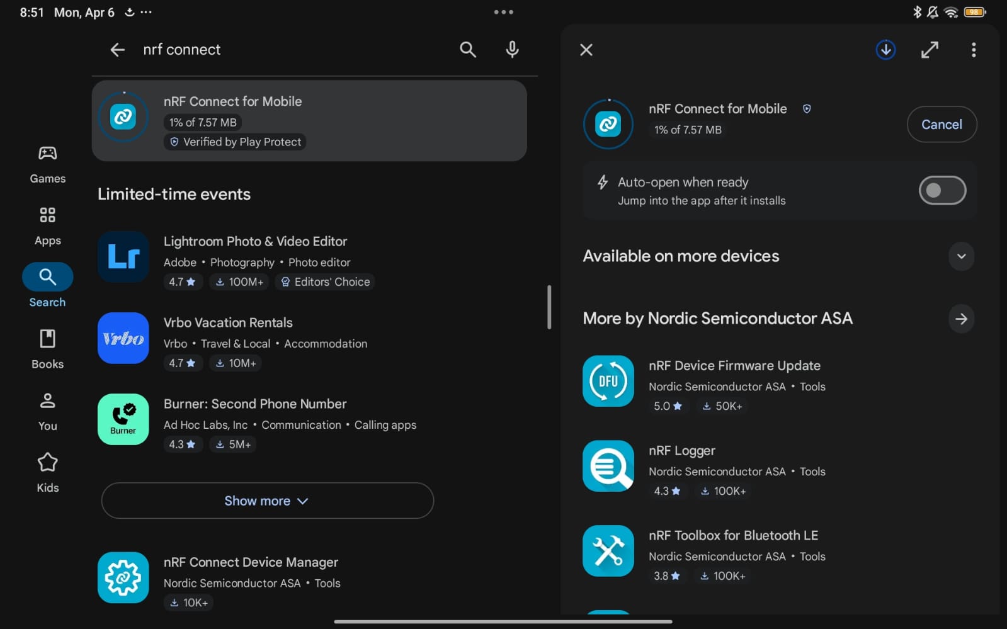Open You profile tab

coord(48,412)
